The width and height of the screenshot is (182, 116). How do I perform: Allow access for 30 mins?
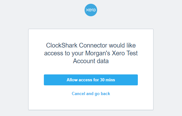(x=91, y=80)
